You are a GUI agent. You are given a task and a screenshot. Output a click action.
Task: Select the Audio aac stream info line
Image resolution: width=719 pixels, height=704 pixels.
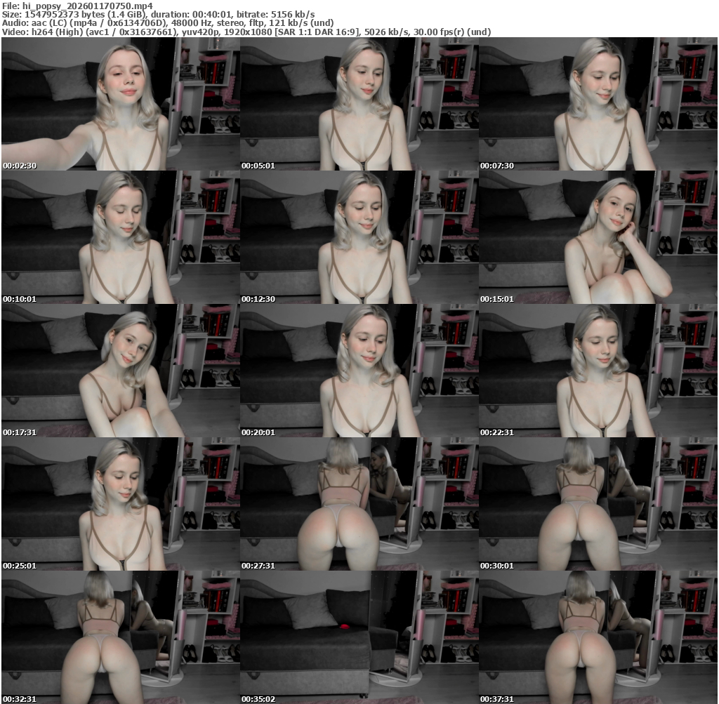point(168,23)
